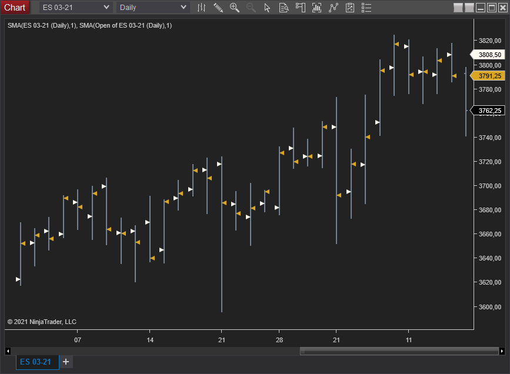Click the date label 11
Viewport: 510px width, 374px height.
tap(409, 340)
